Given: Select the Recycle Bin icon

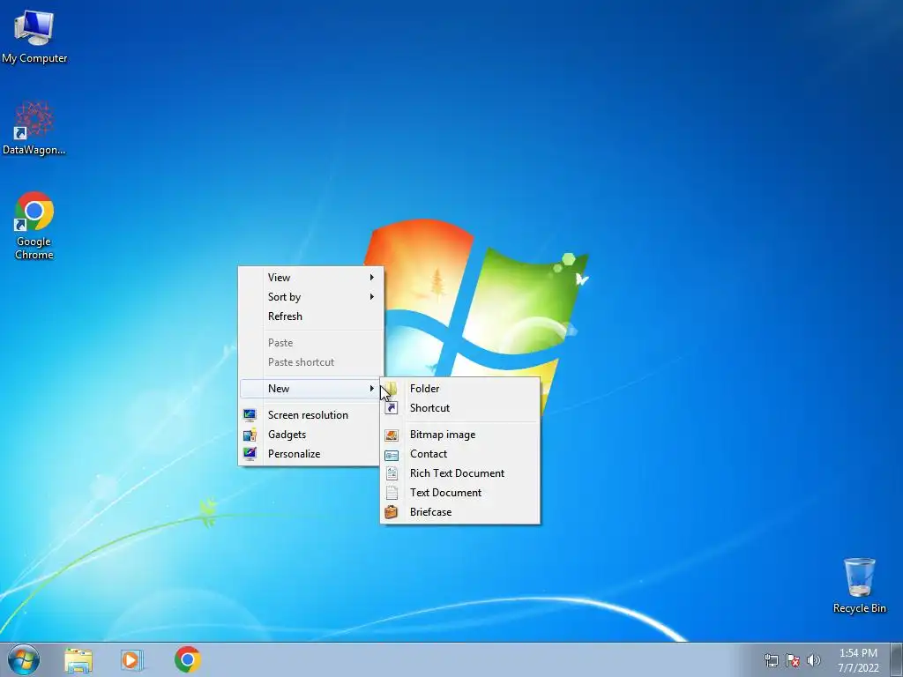Looking at the screenshot, I should pyautogui.click(x=859, y=585).
